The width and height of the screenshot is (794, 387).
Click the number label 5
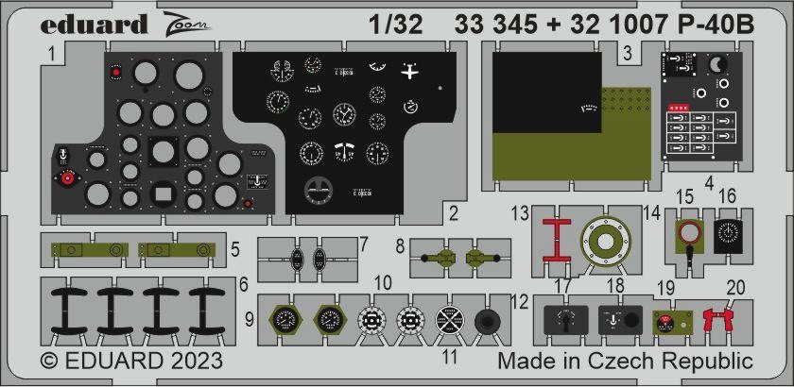234,249
